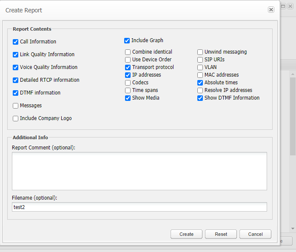Uncheck the Include Graph checkbox
This screenshot has height=252, width=296.
tap(127, 40)
